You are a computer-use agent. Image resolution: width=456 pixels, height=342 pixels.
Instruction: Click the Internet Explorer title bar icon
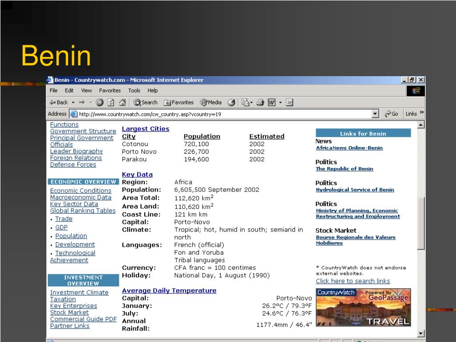50,80
